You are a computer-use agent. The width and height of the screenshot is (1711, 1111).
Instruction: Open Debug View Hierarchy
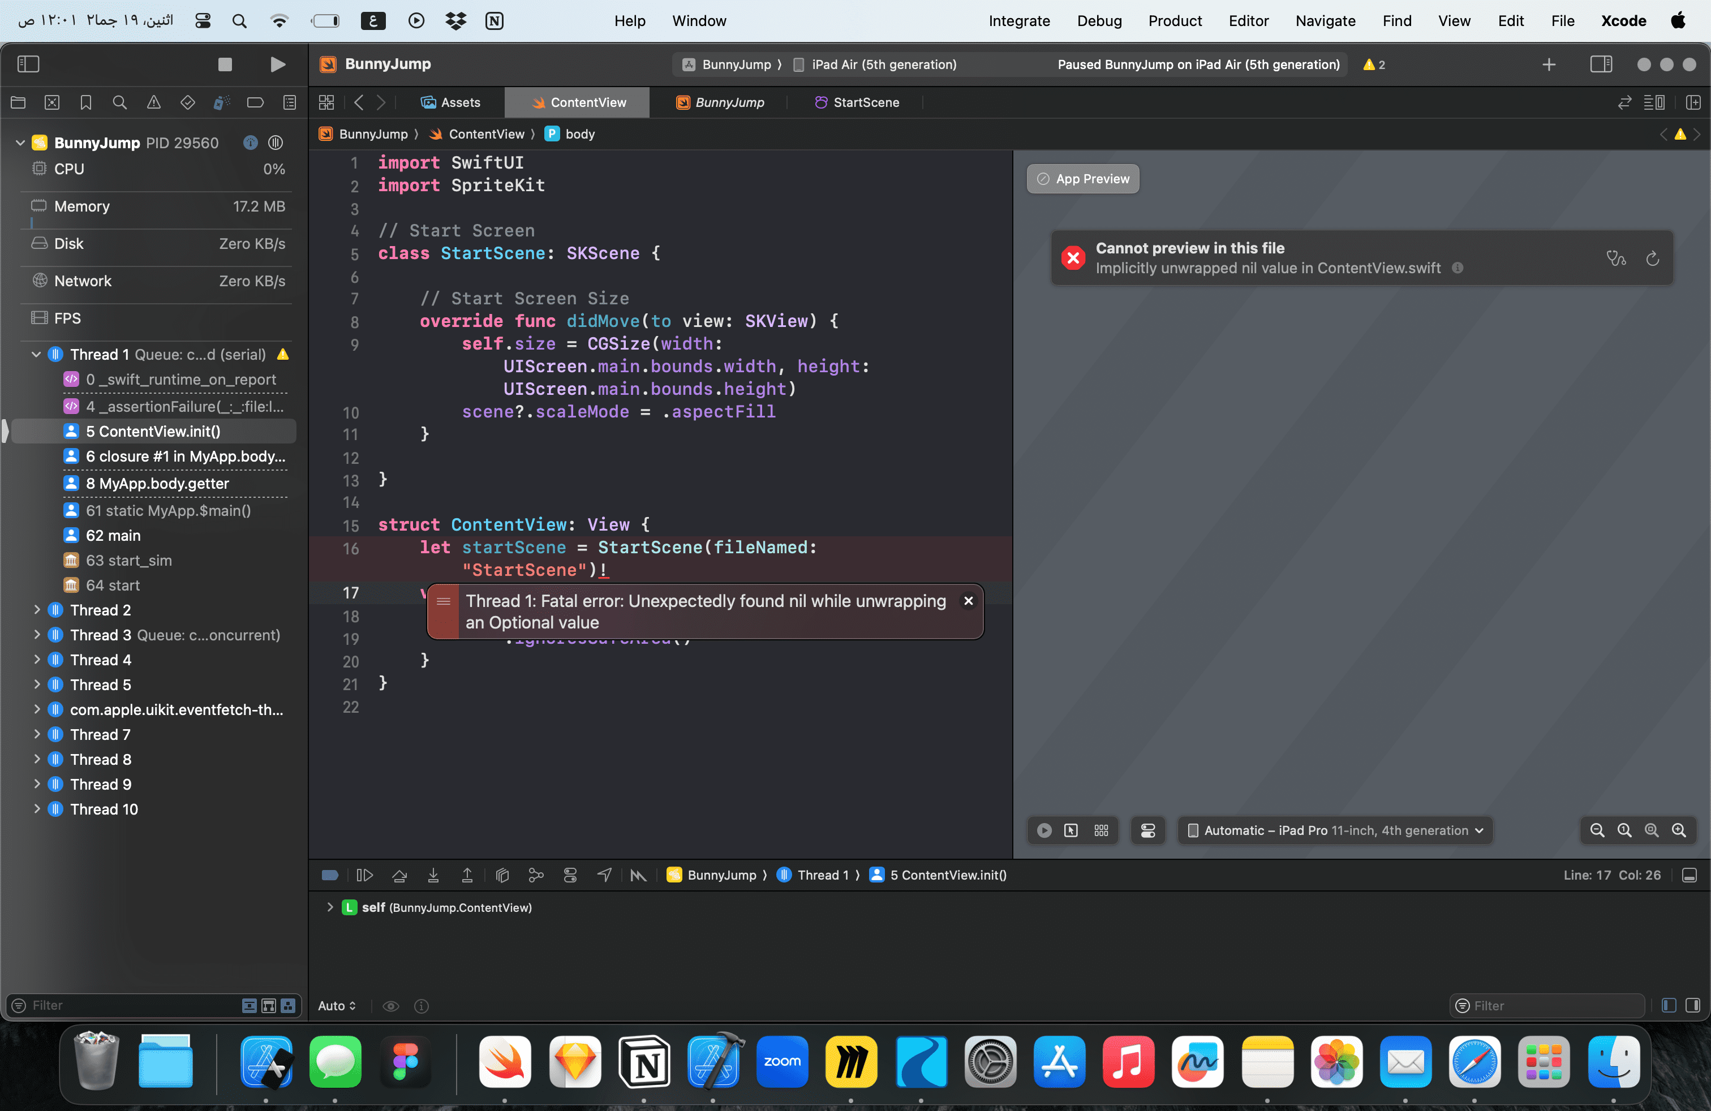(x=502, y=875)
